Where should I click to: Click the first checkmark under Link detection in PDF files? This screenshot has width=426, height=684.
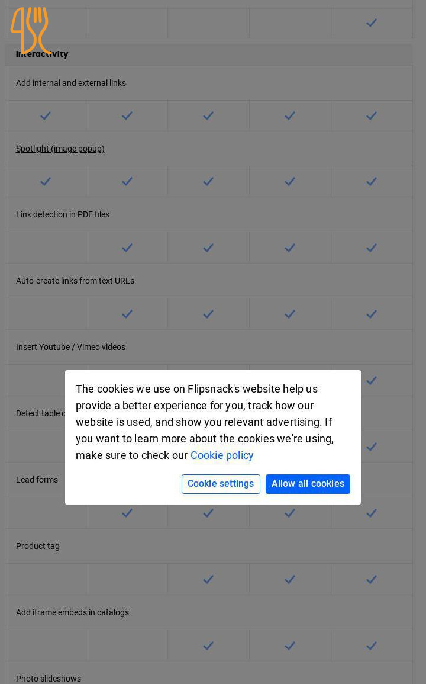pos(127,248)
